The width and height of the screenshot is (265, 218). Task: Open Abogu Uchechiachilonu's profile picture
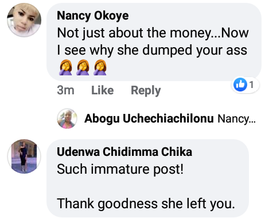pyautogui.click(x=67, y=118)
